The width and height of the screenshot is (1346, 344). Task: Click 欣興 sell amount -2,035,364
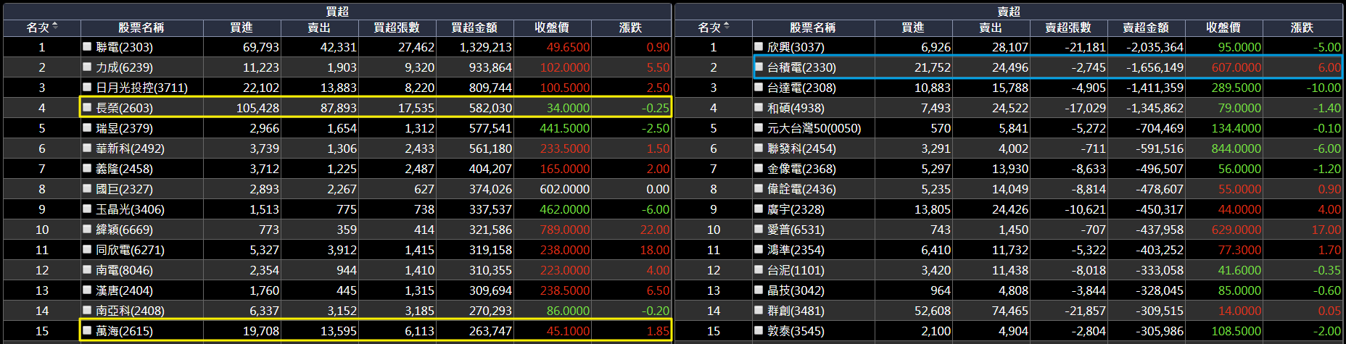pos(1155,47)
